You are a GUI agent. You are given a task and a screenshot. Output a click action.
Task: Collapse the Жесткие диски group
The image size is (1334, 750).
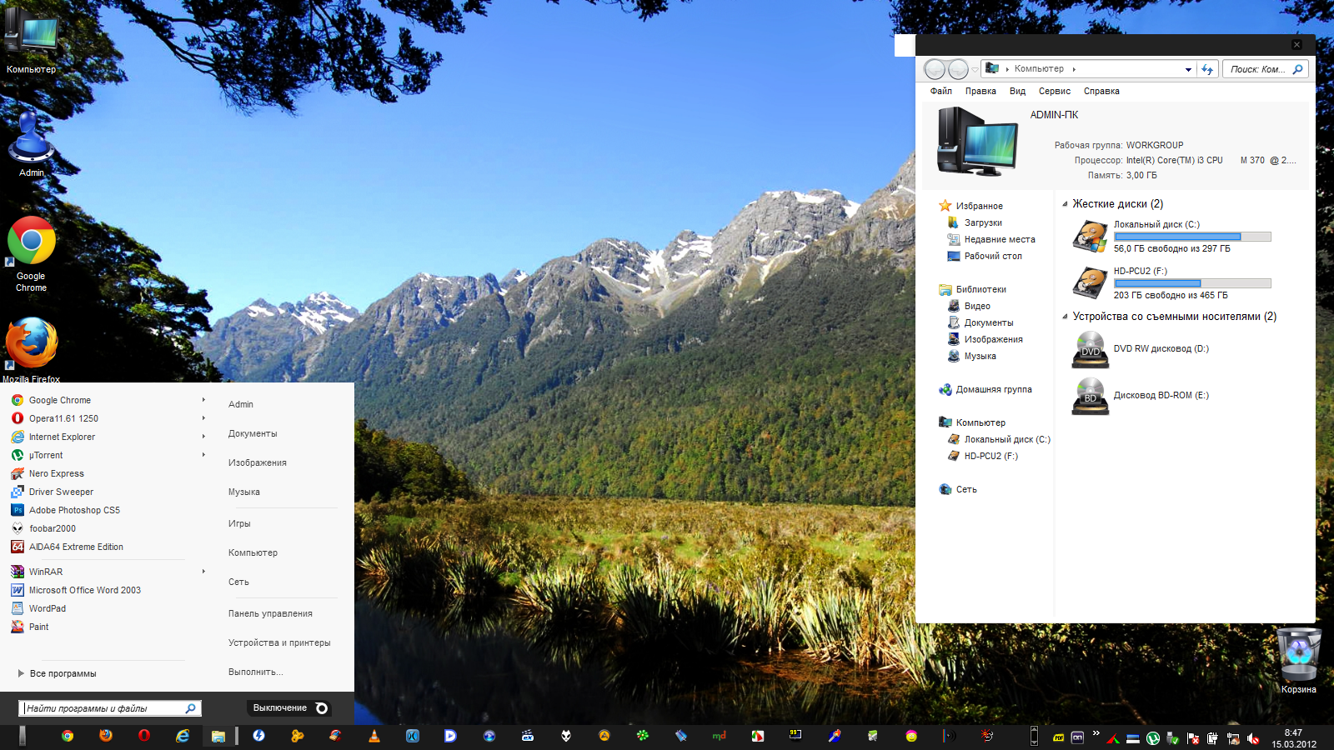[x=1065, y=204]
